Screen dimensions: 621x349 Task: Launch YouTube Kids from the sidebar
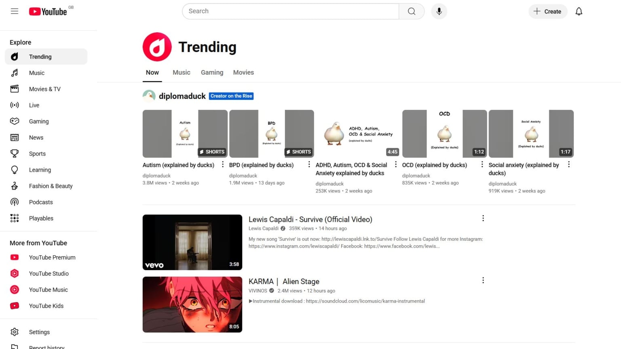coord(46,306)
